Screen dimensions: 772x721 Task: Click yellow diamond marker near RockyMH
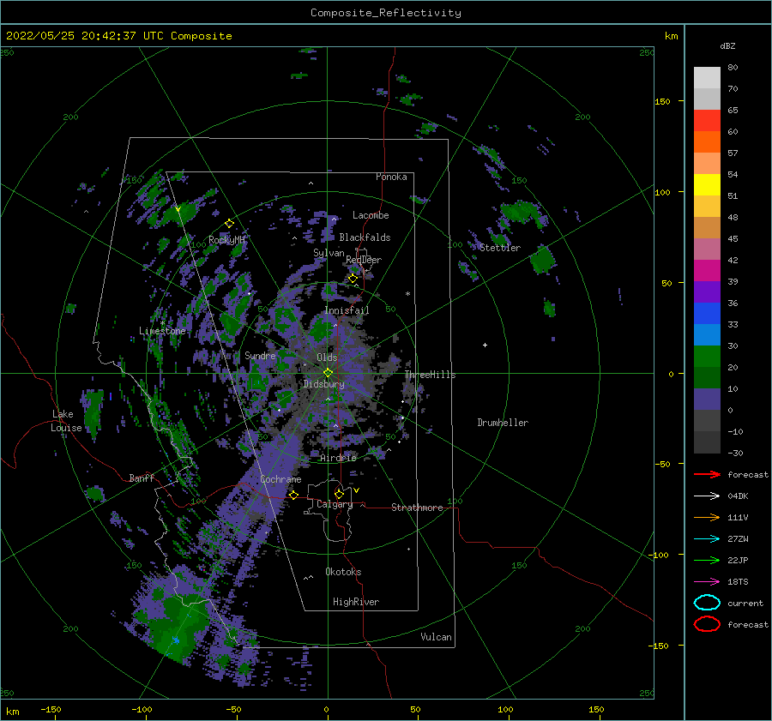229,224
